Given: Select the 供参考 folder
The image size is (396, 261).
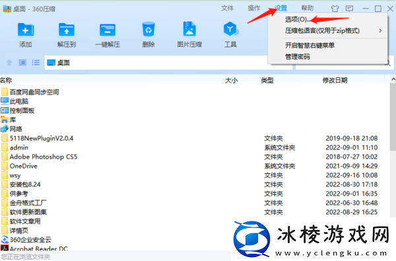Looking at the screenshot, I should (x=19, y=194).
